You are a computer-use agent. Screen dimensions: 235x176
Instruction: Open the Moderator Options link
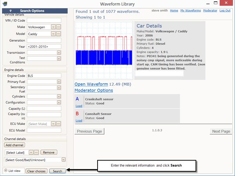coord(94,90)
